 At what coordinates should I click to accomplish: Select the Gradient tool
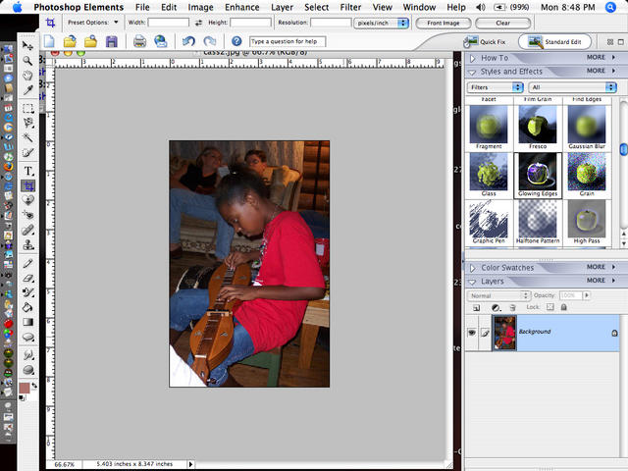(27, 322)
